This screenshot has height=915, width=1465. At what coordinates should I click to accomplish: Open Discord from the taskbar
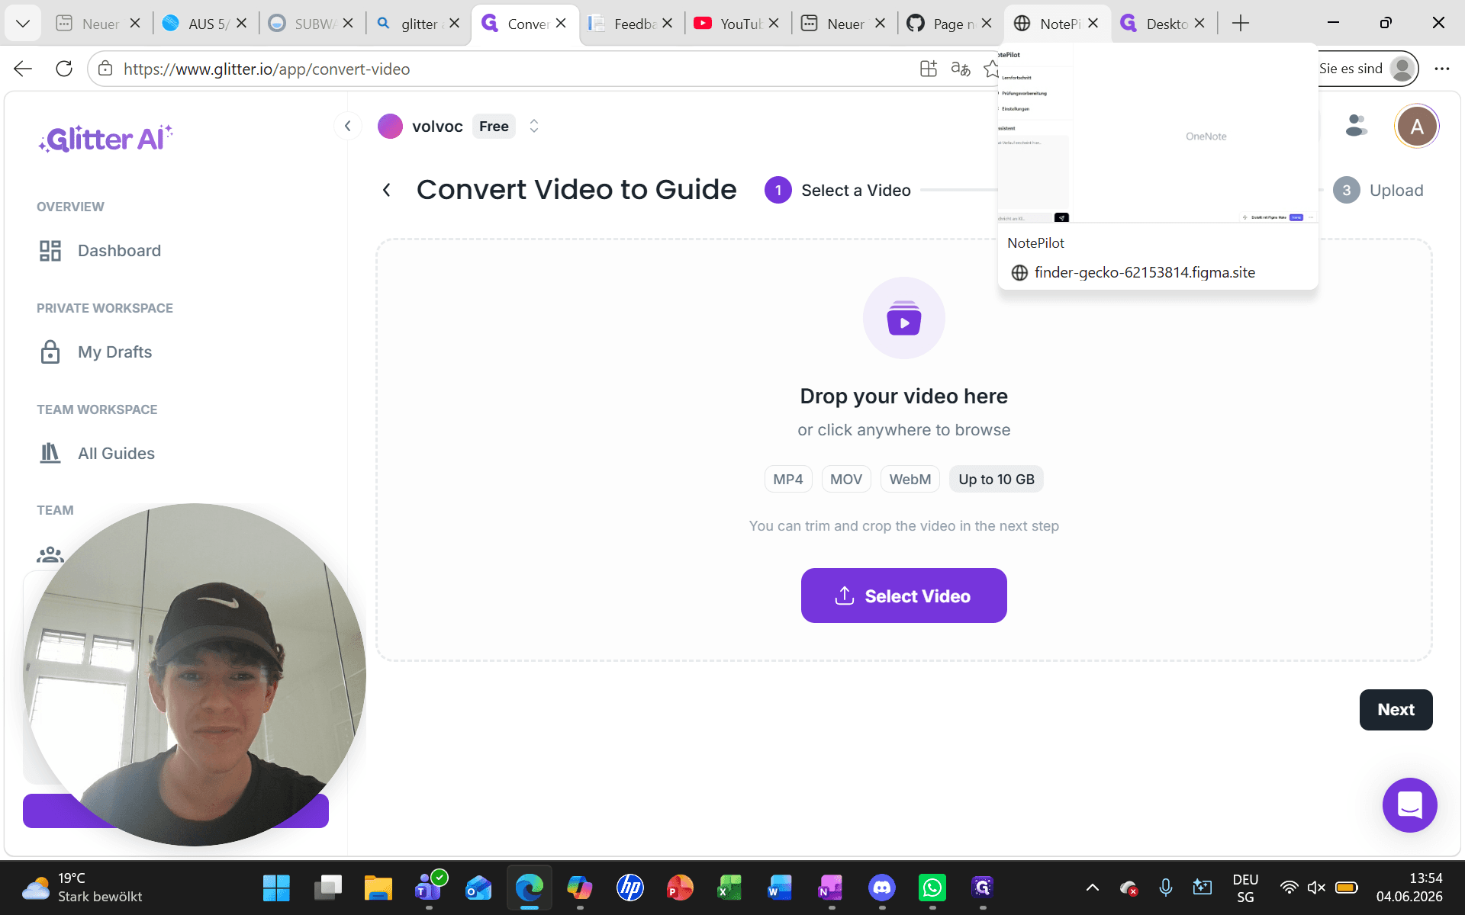(x=882, y=888)
